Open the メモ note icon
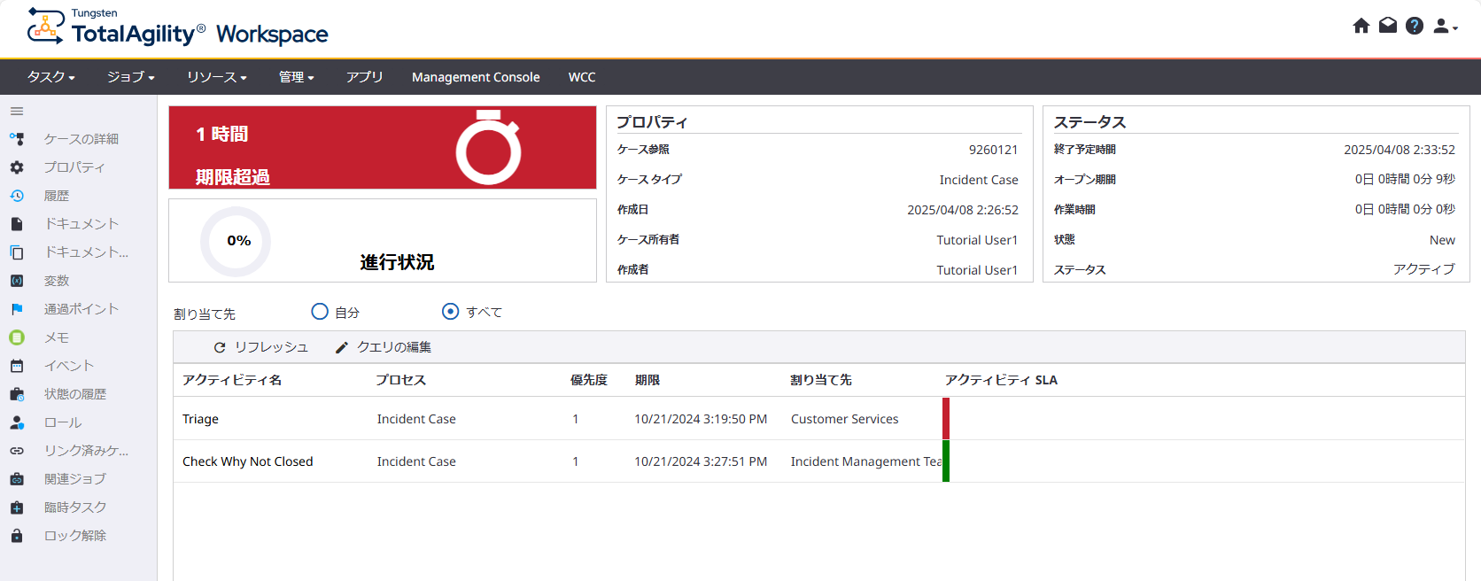Screen dimensions: 1481x581 coord(17,337)
